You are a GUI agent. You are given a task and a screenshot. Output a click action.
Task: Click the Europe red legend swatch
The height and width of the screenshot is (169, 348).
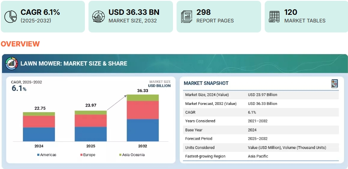click(x=81, y=155)
